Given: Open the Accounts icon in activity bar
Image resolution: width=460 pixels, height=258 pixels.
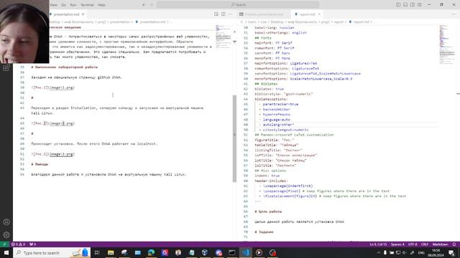Looking at the screenshot, I should click(6, 222).
